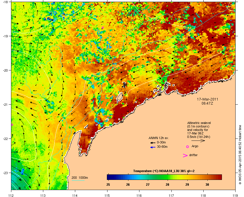Click the time label 06:47Z
This screenshot has width=244, height=197.
207,103
